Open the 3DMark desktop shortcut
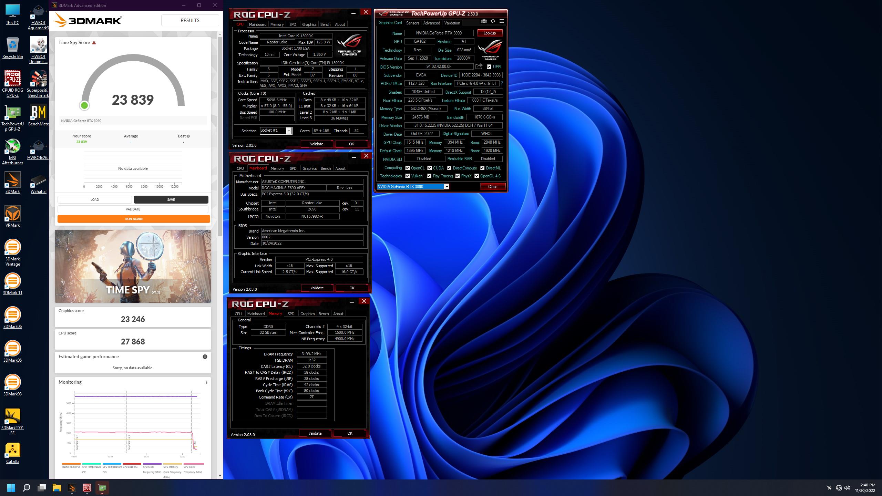Screen dimensions: 882x496 [x=13, y=183]
